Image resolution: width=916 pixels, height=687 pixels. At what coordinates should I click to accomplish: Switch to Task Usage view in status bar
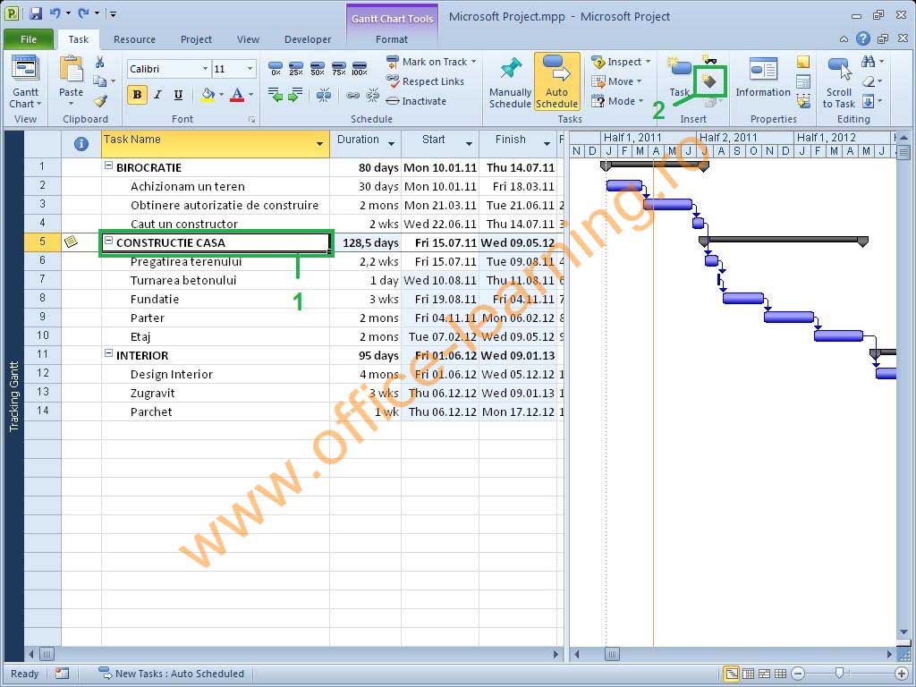[x=748, y=674]
